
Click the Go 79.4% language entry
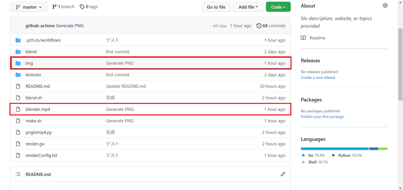(x=314, y=155)
